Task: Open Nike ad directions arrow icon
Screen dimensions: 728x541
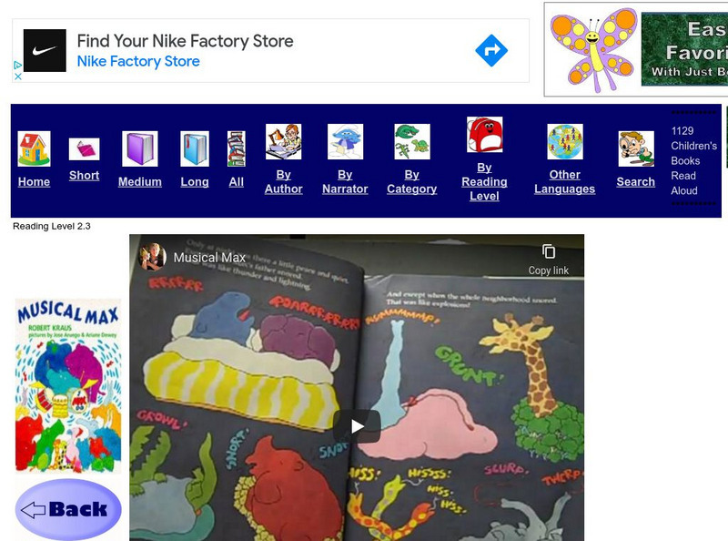Action: [491, 50]
